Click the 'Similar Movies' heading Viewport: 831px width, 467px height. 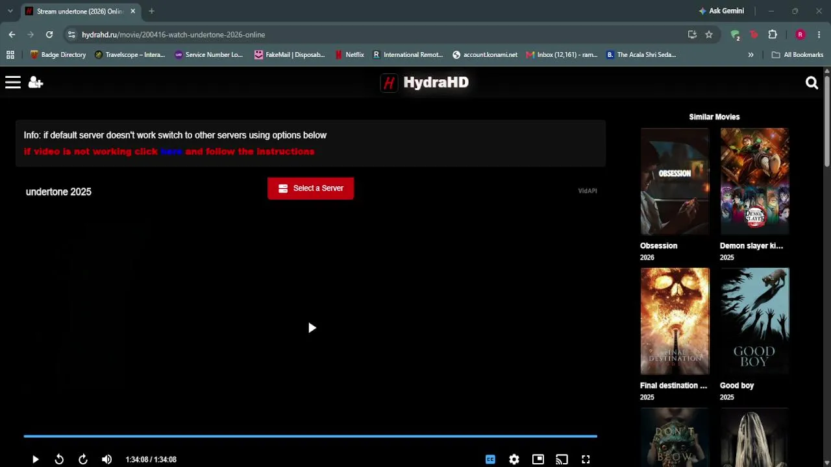(x=714, y=117)
